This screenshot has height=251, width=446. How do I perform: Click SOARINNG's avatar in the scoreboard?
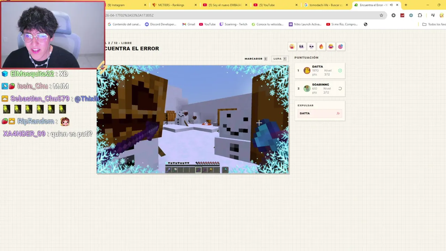[x=307, y=89]
